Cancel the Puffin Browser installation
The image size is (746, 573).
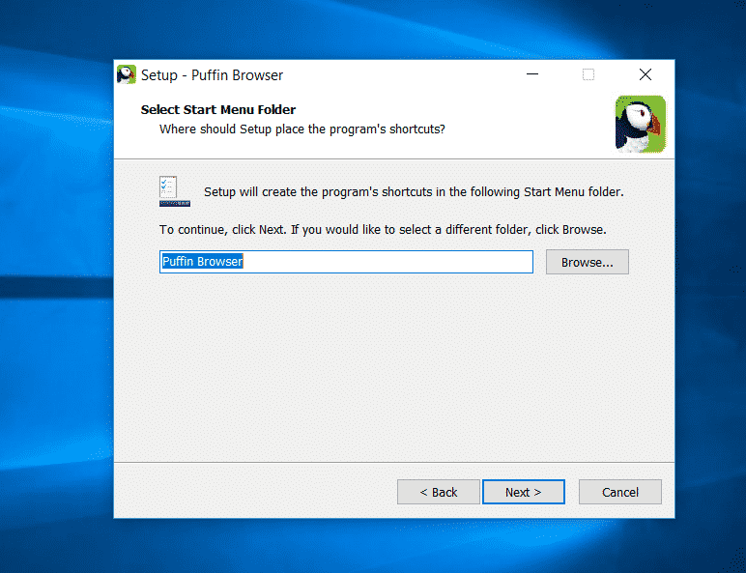pos(619,492)
